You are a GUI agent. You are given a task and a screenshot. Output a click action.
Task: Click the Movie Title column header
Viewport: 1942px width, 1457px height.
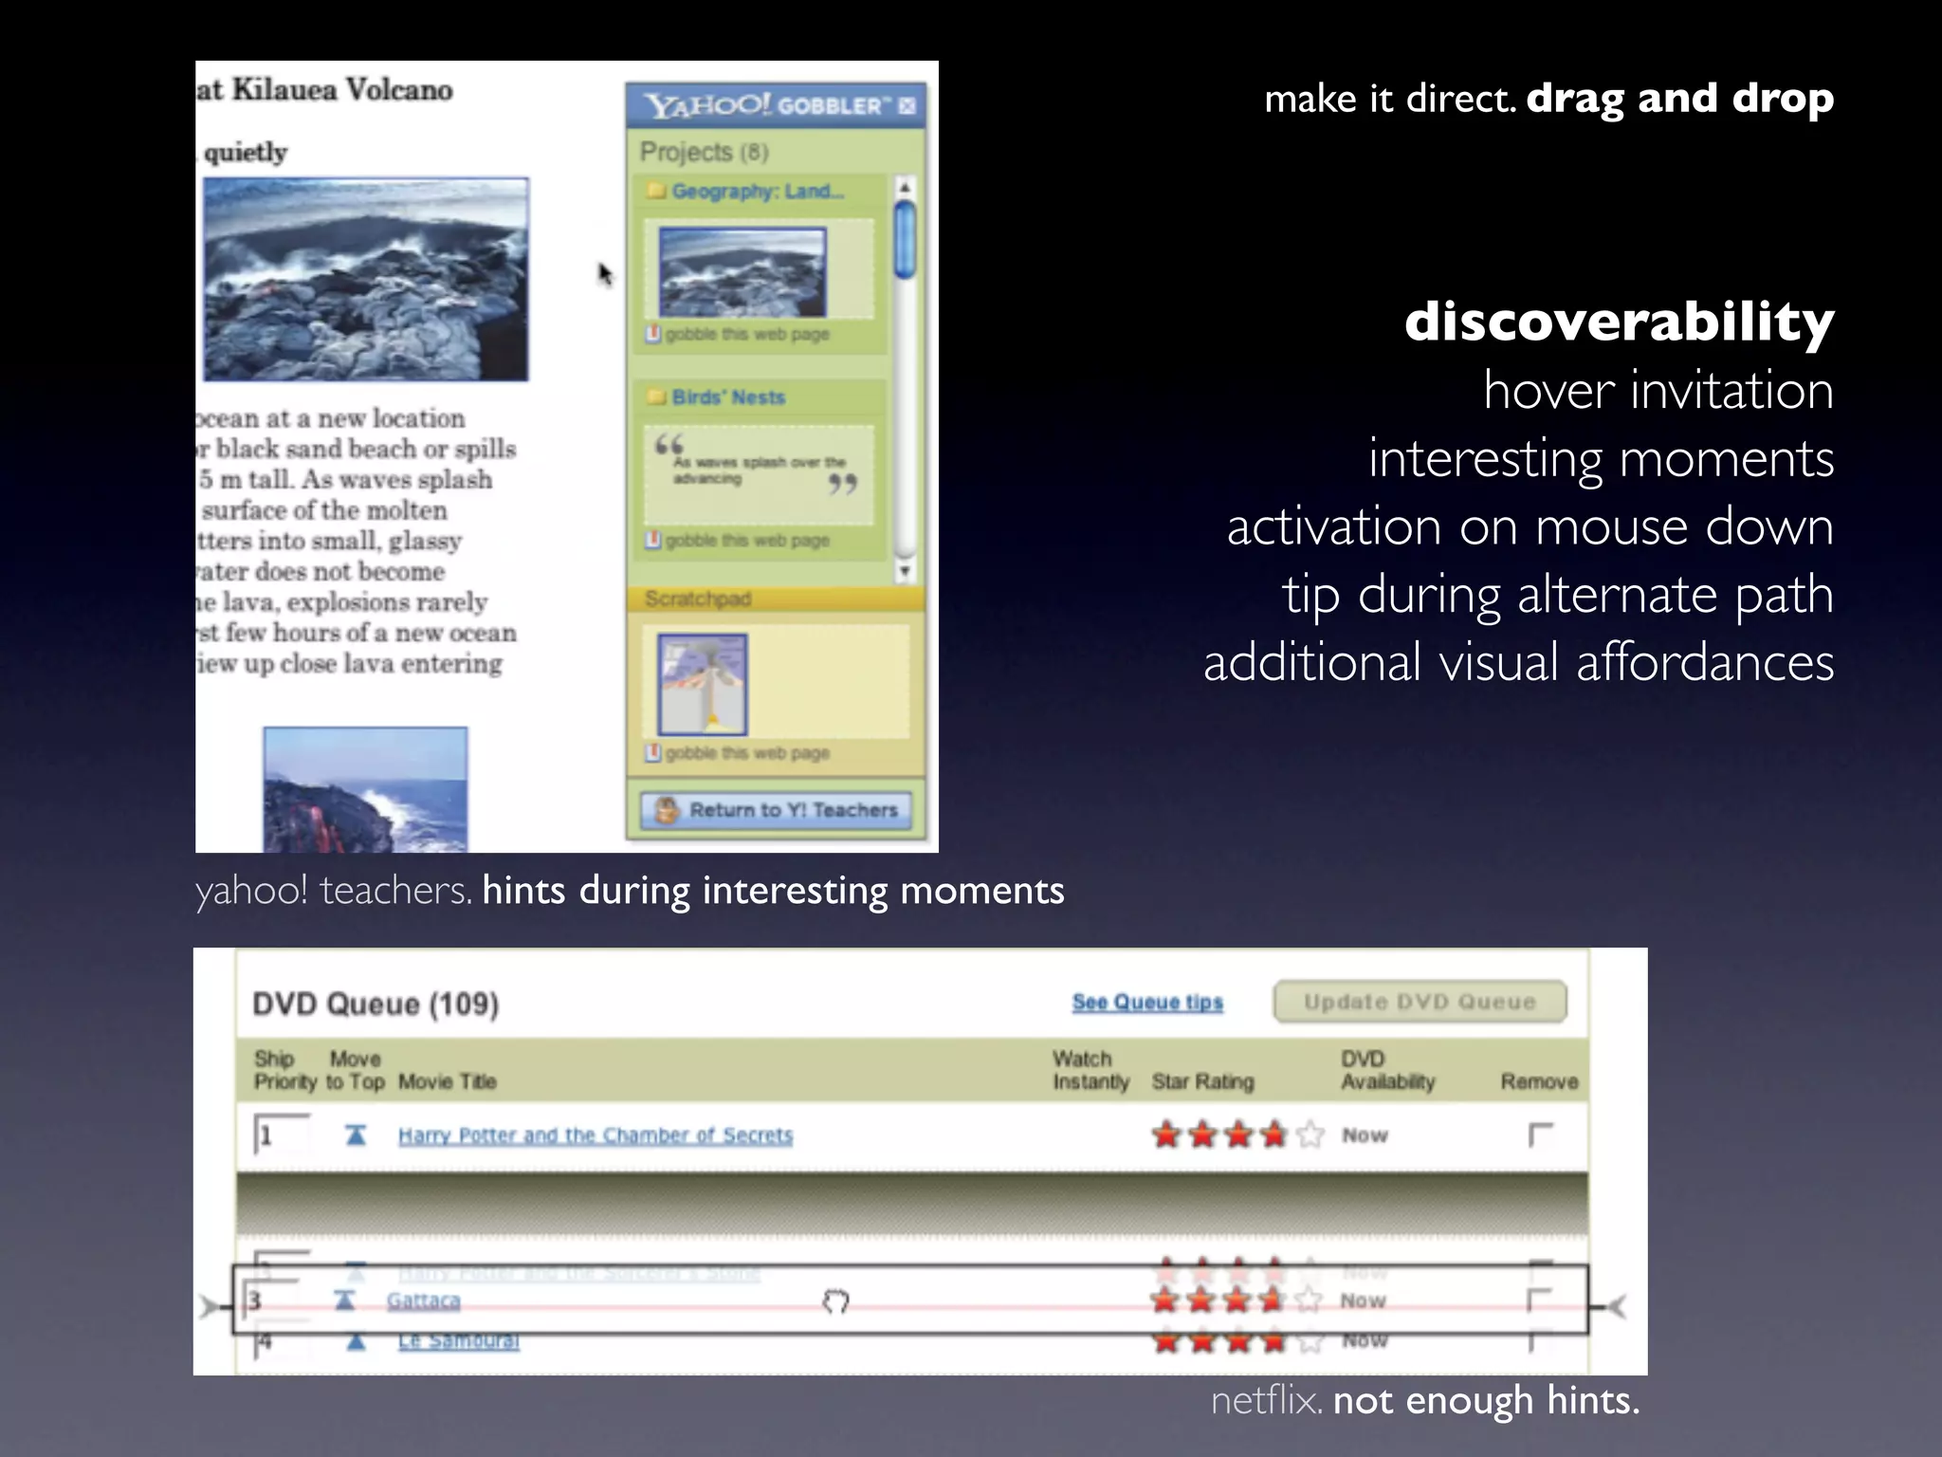[448, 1082]
